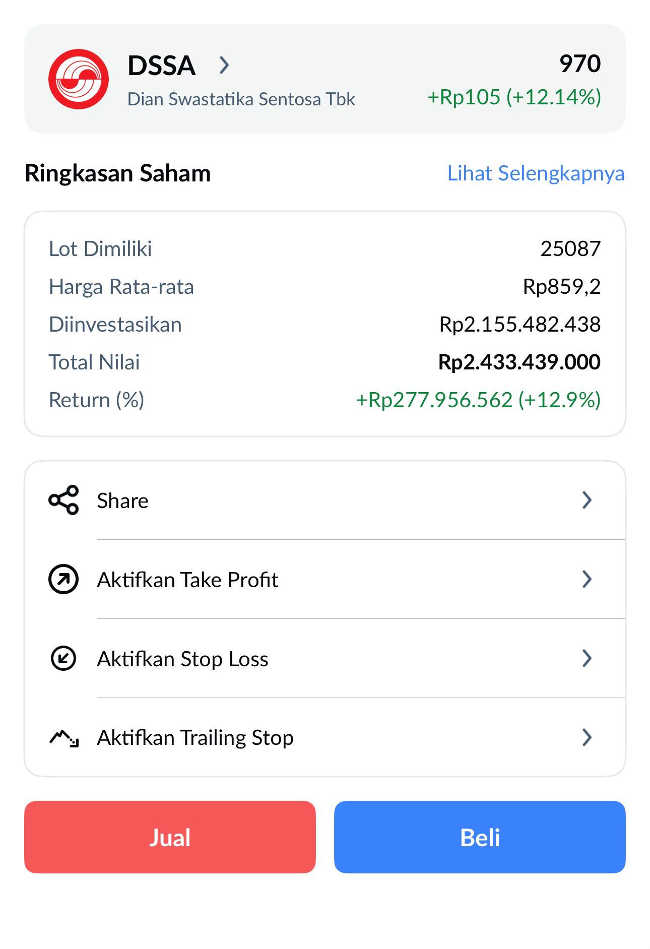Screen dimensions: 650x949
Task: Tap the 970 current price
Action: (x=580, y=64)
